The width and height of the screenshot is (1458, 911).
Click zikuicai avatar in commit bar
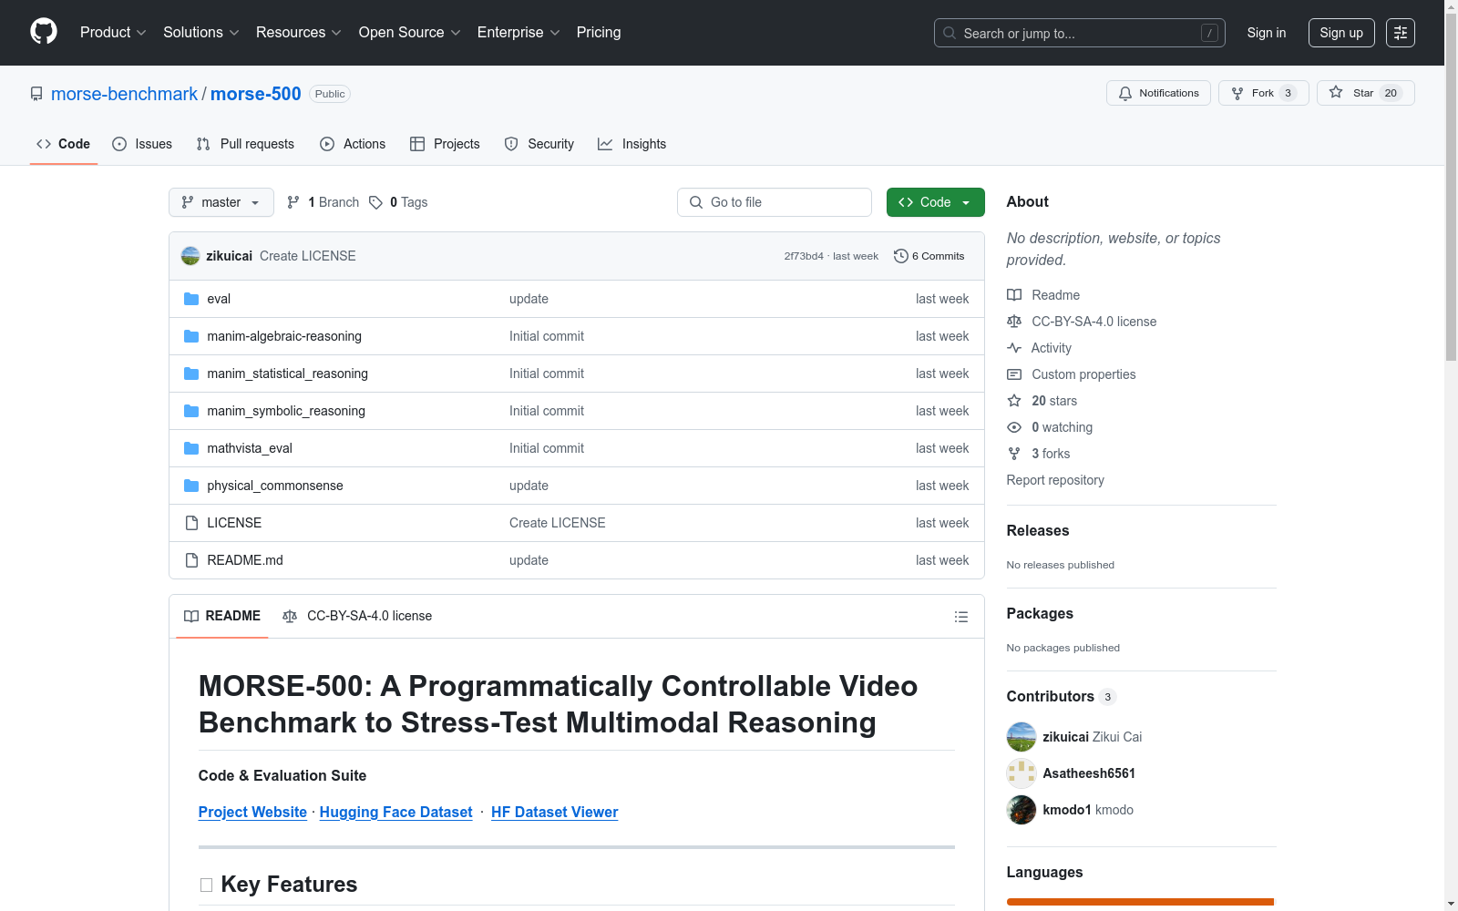(x=190, y=256)
